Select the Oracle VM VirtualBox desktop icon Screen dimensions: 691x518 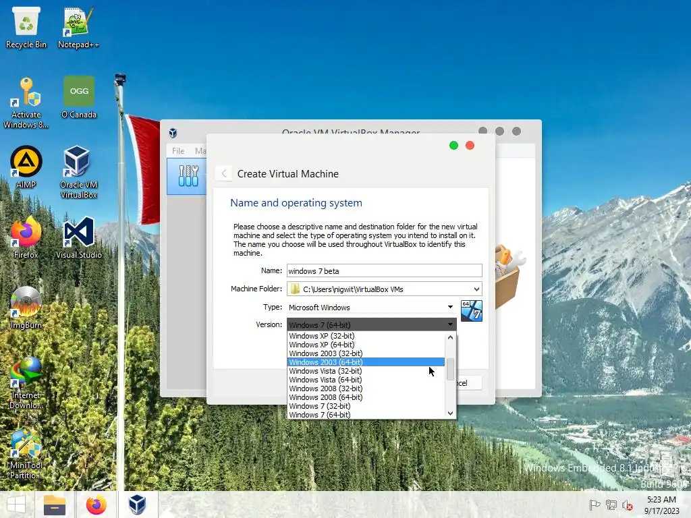[x=78, y=172]
